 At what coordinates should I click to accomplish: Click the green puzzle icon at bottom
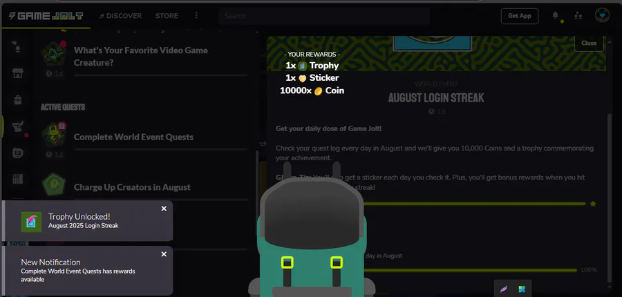coord(522,289)
